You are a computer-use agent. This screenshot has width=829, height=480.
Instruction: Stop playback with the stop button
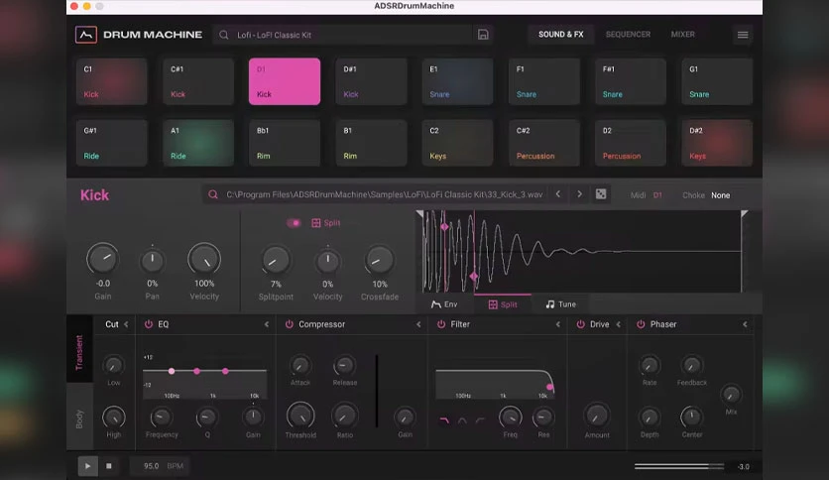click(109, 466)
